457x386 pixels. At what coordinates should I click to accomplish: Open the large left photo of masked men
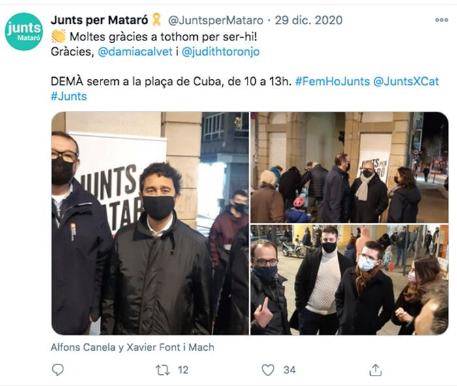click(150, 223)
